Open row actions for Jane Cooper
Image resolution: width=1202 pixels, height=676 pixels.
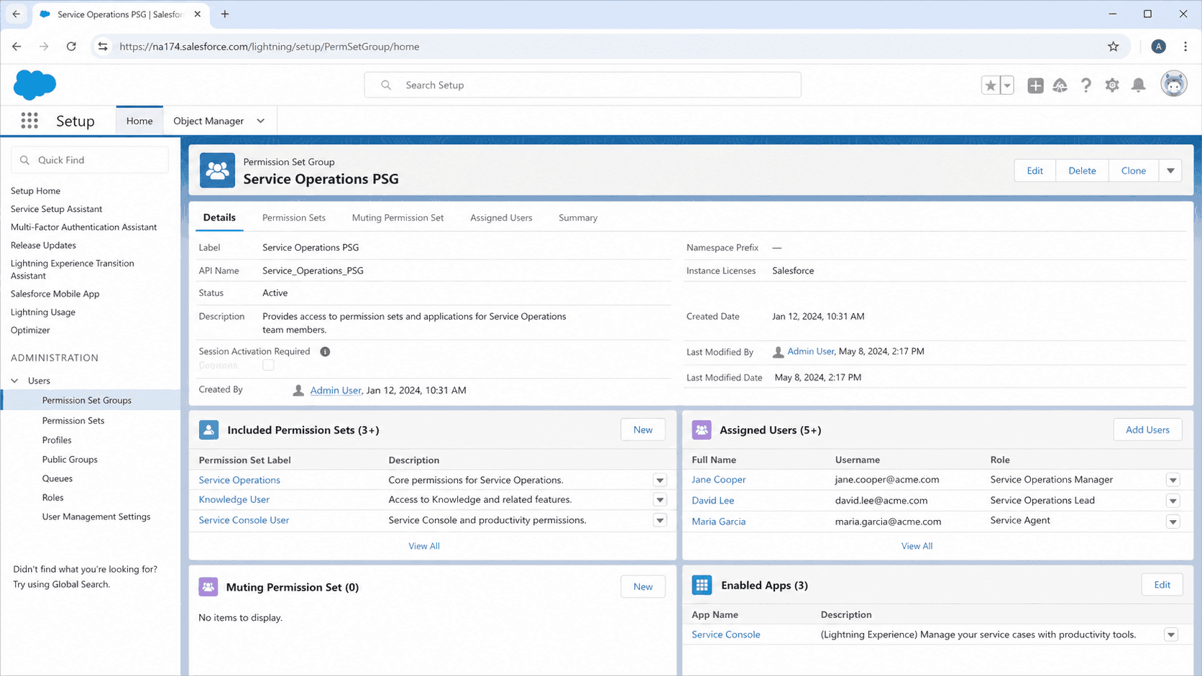(x=1173, y=480)
